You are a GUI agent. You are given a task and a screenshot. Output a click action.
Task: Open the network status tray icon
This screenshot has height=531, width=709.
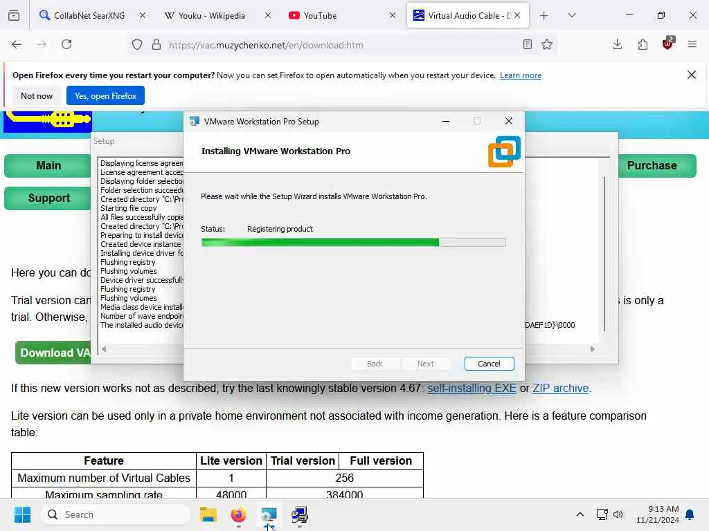[602, 514]
